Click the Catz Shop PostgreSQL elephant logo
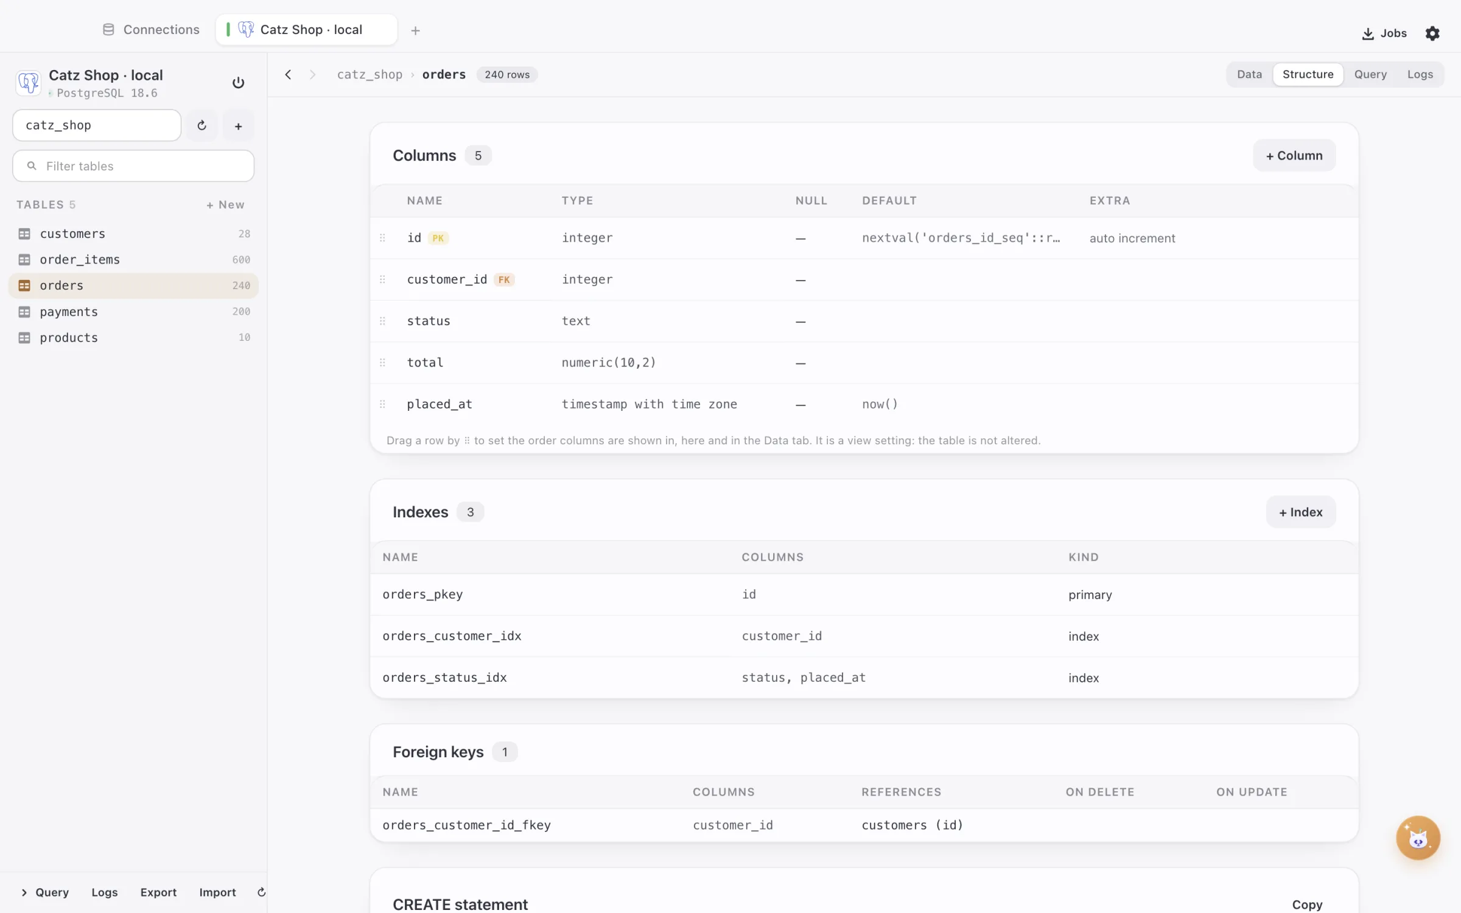Screen dimensions: 1461x913 pyautogui.click(x=28, y=82)
